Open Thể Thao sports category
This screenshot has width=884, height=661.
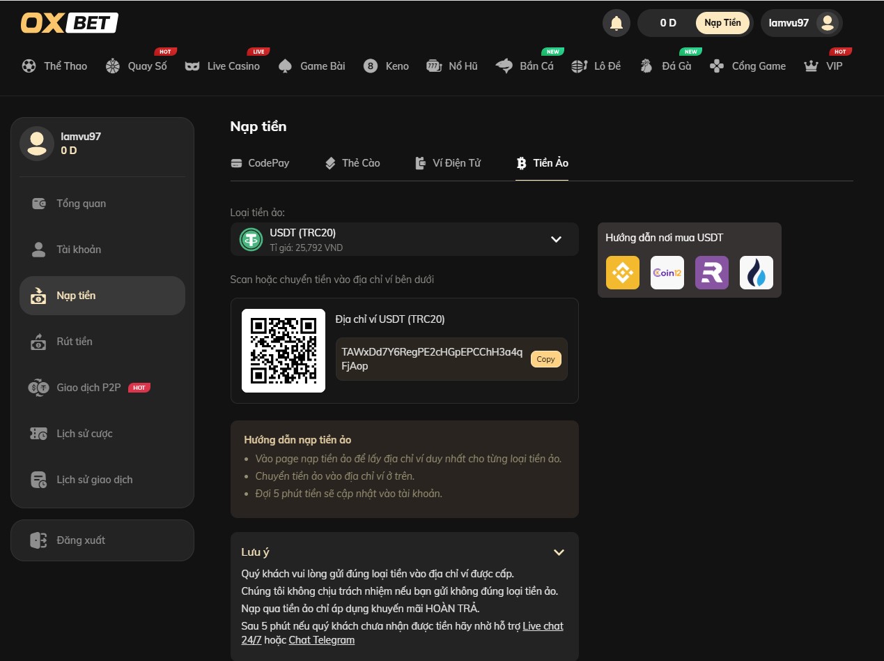tap(54, 66)
